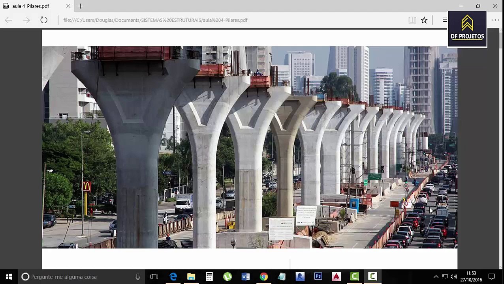Activate the Cortana microphone icon

pos(137,277)
